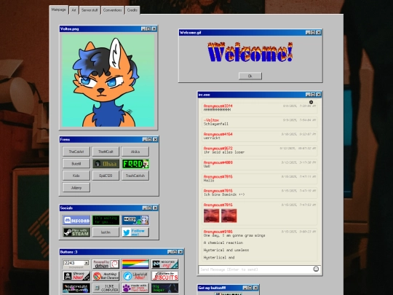
Task: Close the Voltox.png window
Action: pyautogui.click(x=154, y=29)
